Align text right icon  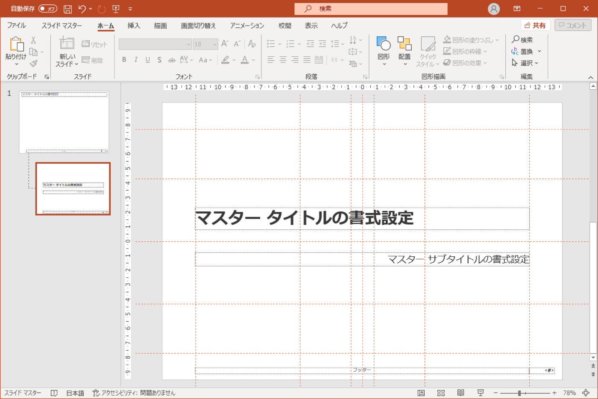tap(295, 60)
